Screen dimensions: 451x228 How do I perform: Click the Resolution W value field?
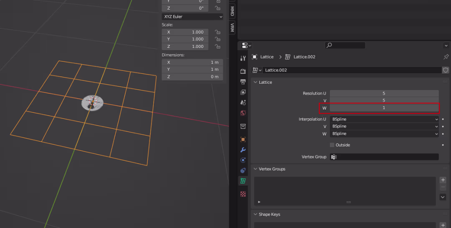pos(384,108)
